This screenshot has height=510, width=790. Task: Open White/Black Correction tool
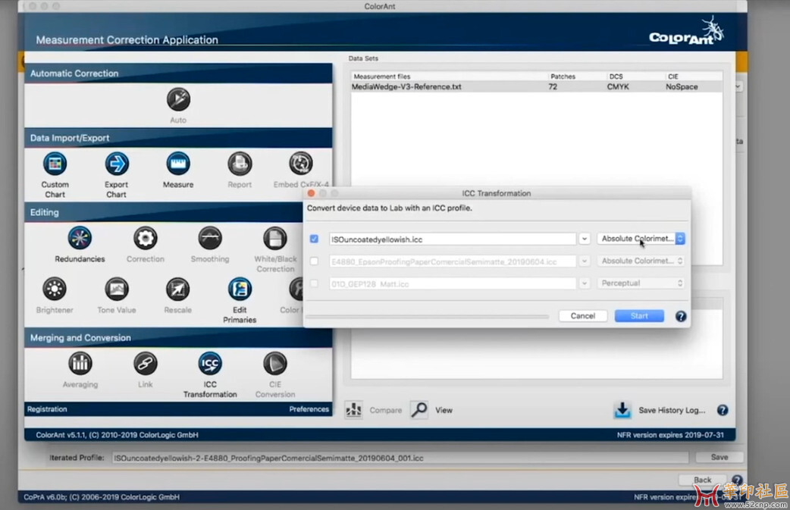pyautogui.click(x=274, y=238)
